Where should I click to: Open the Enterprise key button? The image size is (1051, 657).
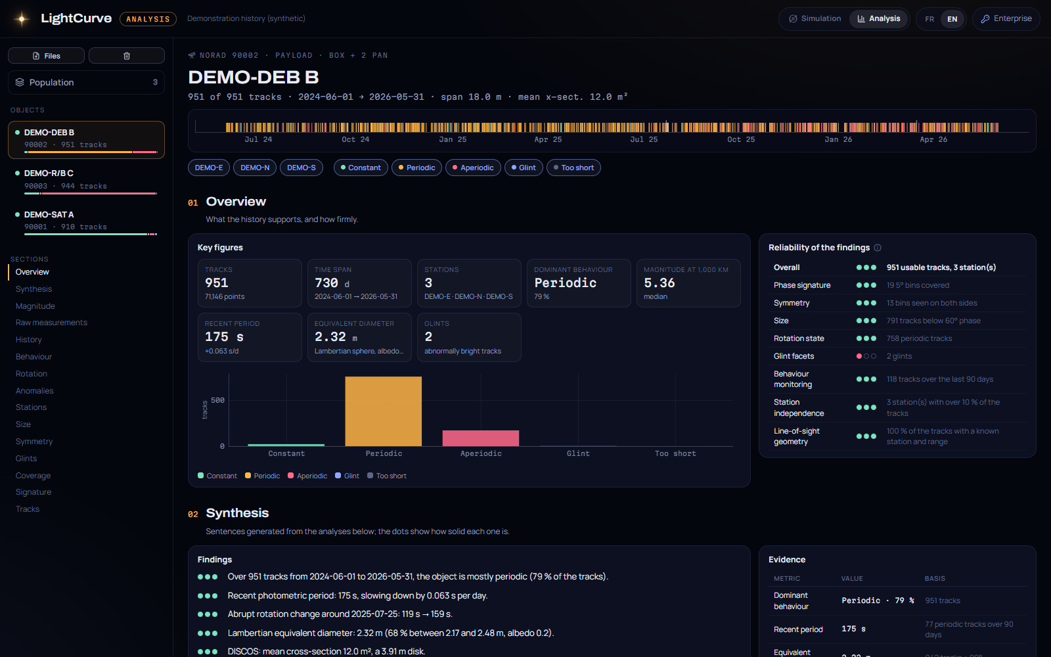tap(1006, 18)
